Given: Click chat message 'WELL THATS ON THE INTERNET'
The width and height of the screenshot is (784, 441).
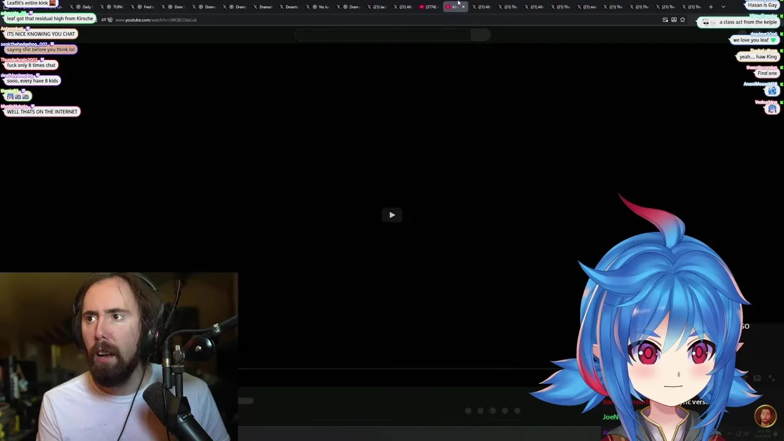Looking at the screenshot, I should pyautogui.click(x=42, y=111).
